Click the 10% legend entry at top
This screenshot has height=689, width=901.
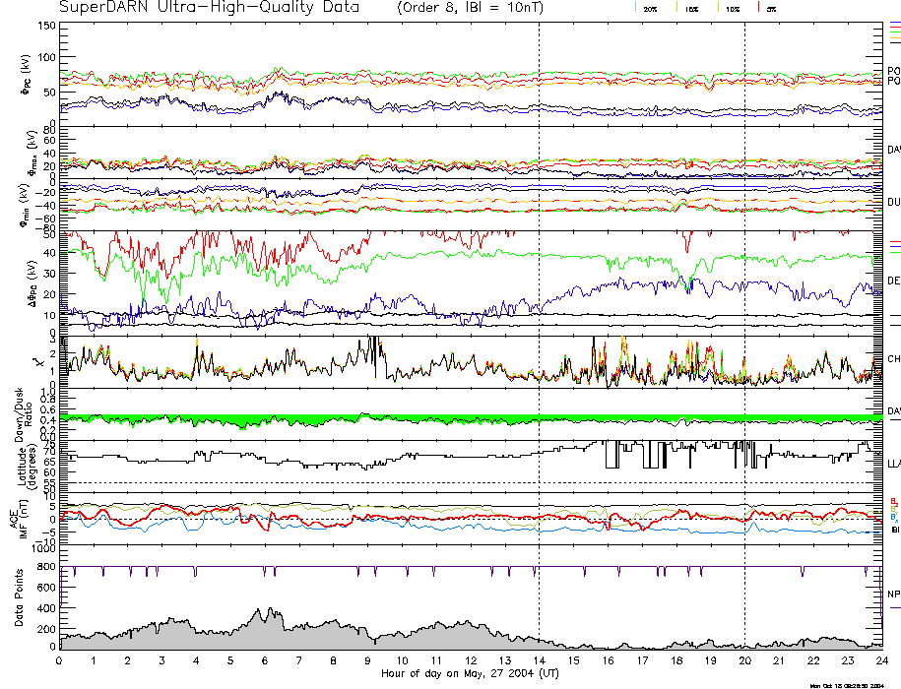point(732,8)
